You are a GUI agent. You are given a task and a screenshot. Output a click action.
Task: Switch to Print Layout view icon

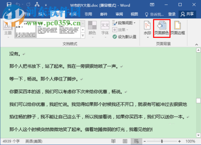point(125,141)
